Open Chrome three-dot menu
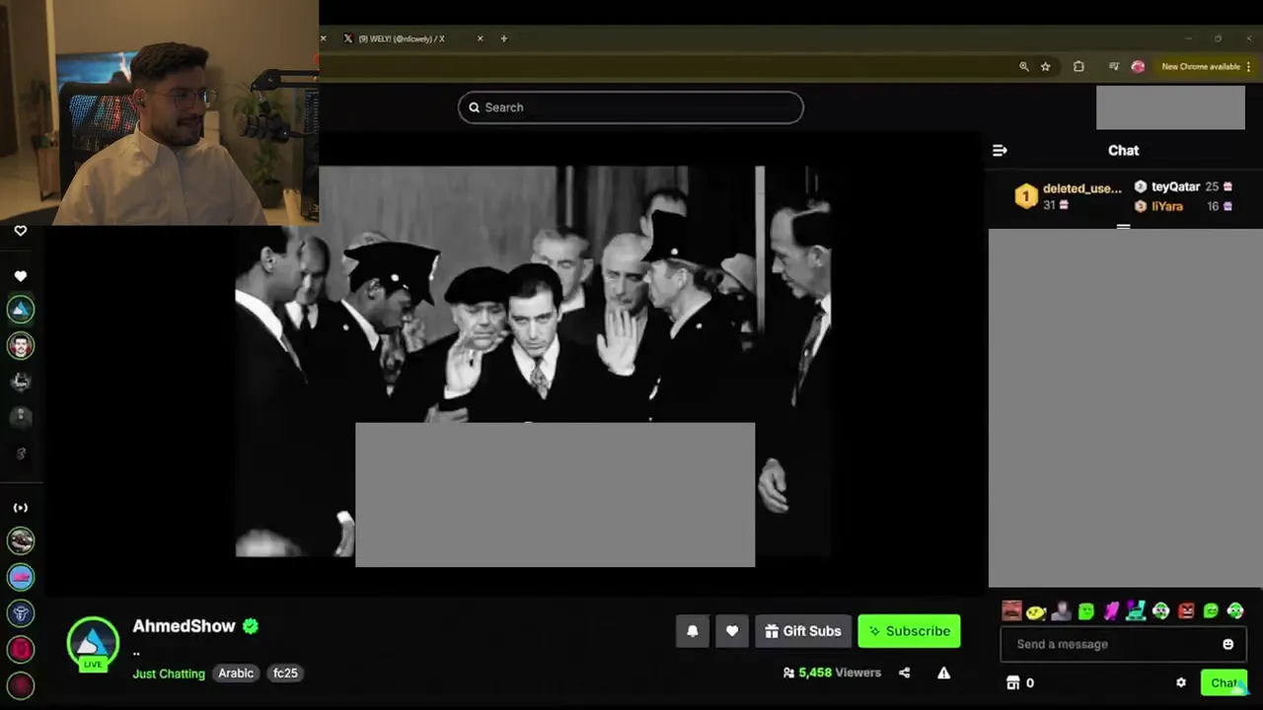This screenshot has height=710, width=1263. click(x=1248, y=66)
